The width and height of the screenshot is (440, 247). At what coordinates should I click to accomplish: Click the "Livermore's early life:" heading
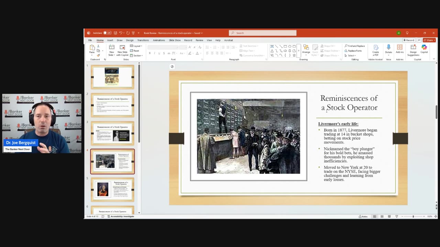point(338,124)
